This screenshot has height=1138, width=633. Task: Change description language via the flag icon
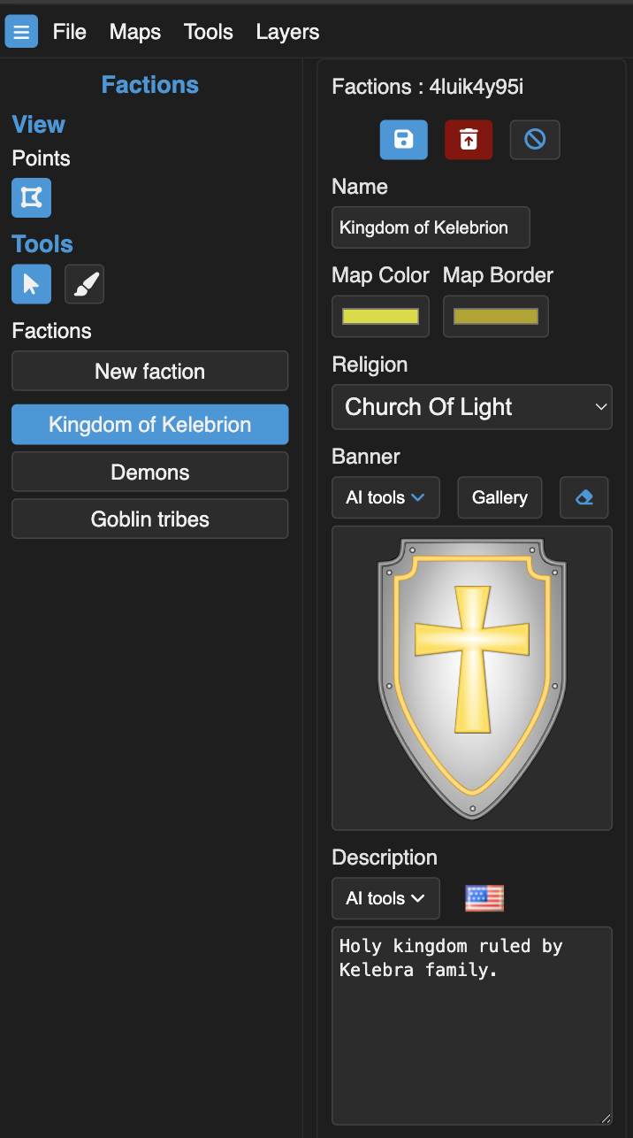[x=484, y=898]
